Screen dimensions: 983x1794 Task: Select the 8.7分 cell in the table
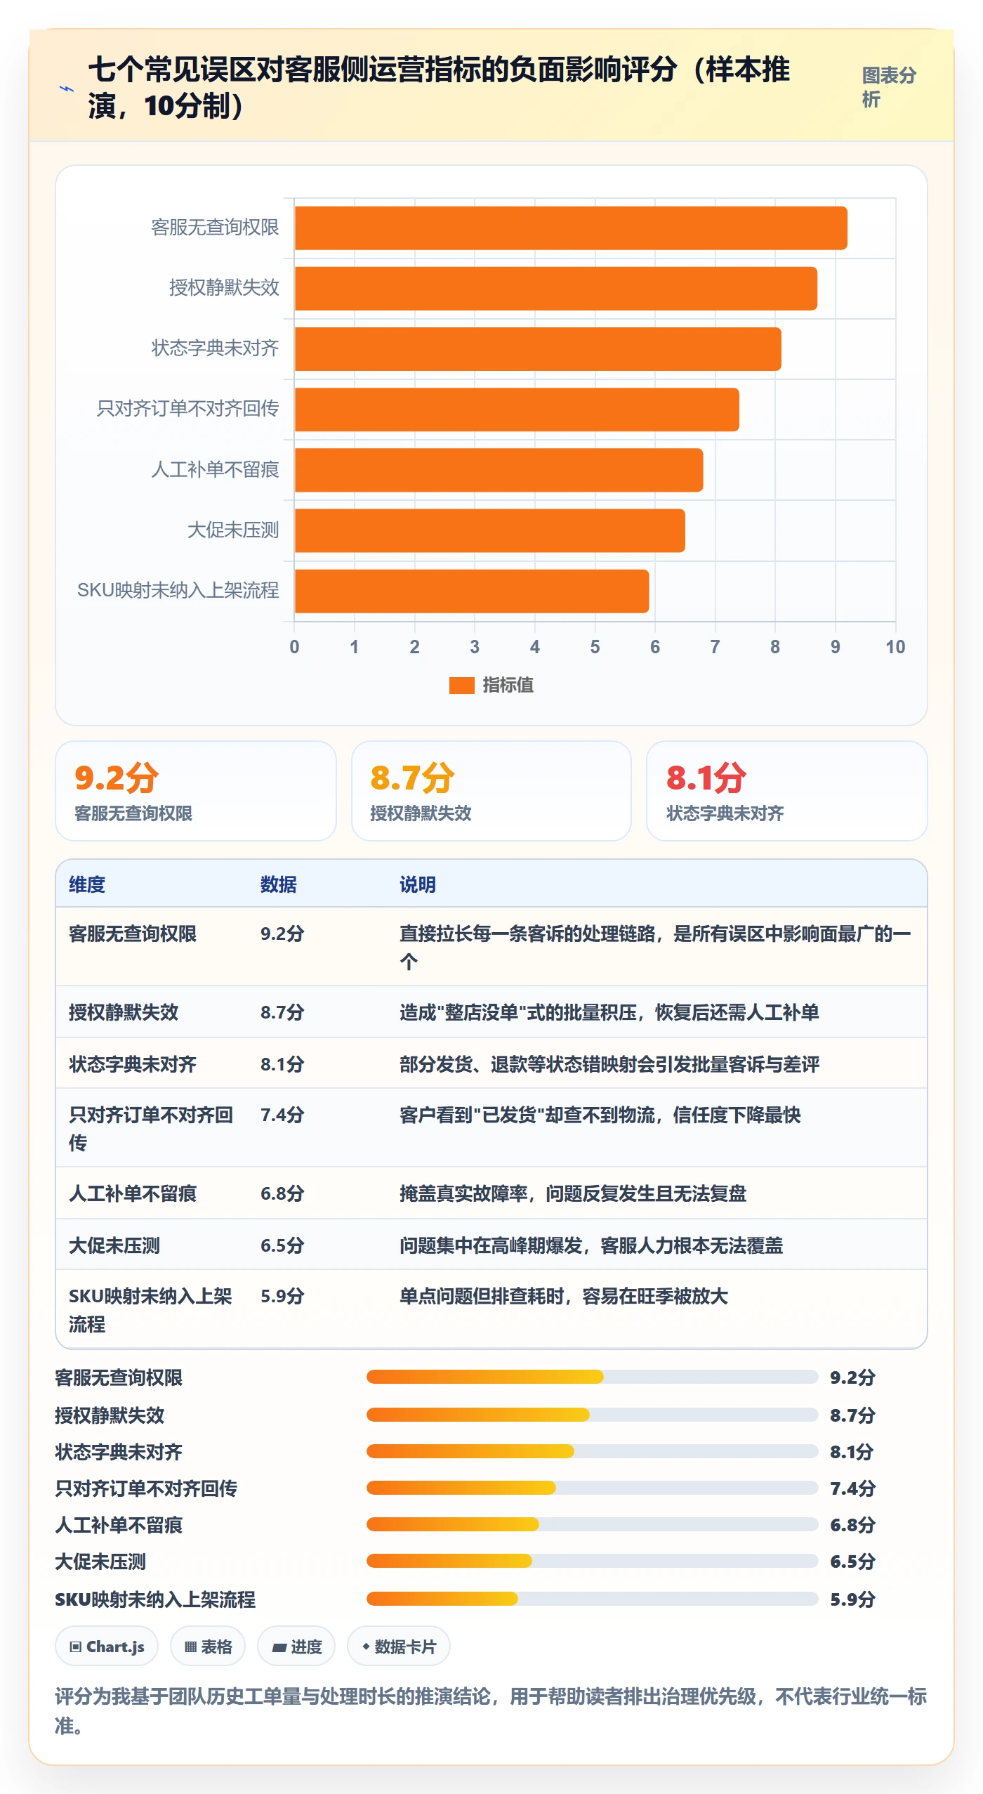282,1012
